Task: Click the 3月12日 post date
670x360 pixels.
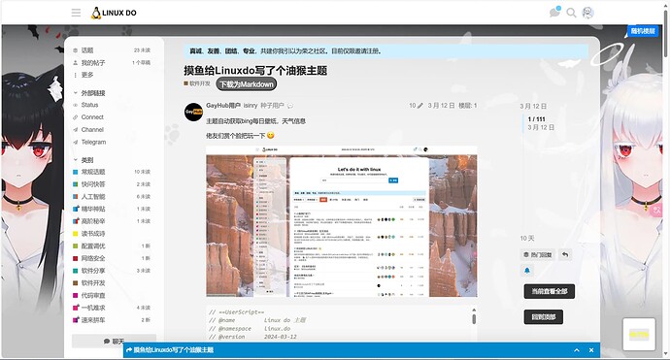Action: pyautogui.click(x=441, y=106)
